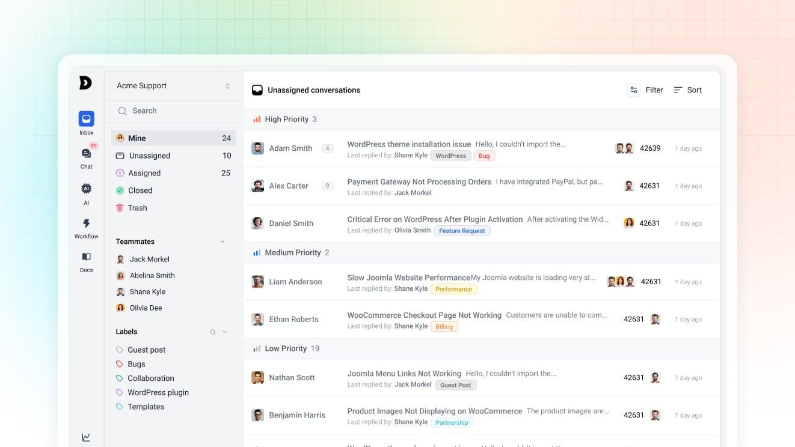Open the AI assistant icon
This screenshot has width=795, height=447.
pos(86,189)
